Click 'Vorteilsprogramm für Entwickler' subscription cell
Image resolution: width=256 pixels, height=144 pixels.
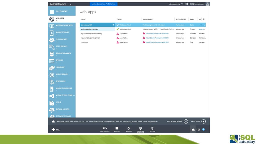153,25
